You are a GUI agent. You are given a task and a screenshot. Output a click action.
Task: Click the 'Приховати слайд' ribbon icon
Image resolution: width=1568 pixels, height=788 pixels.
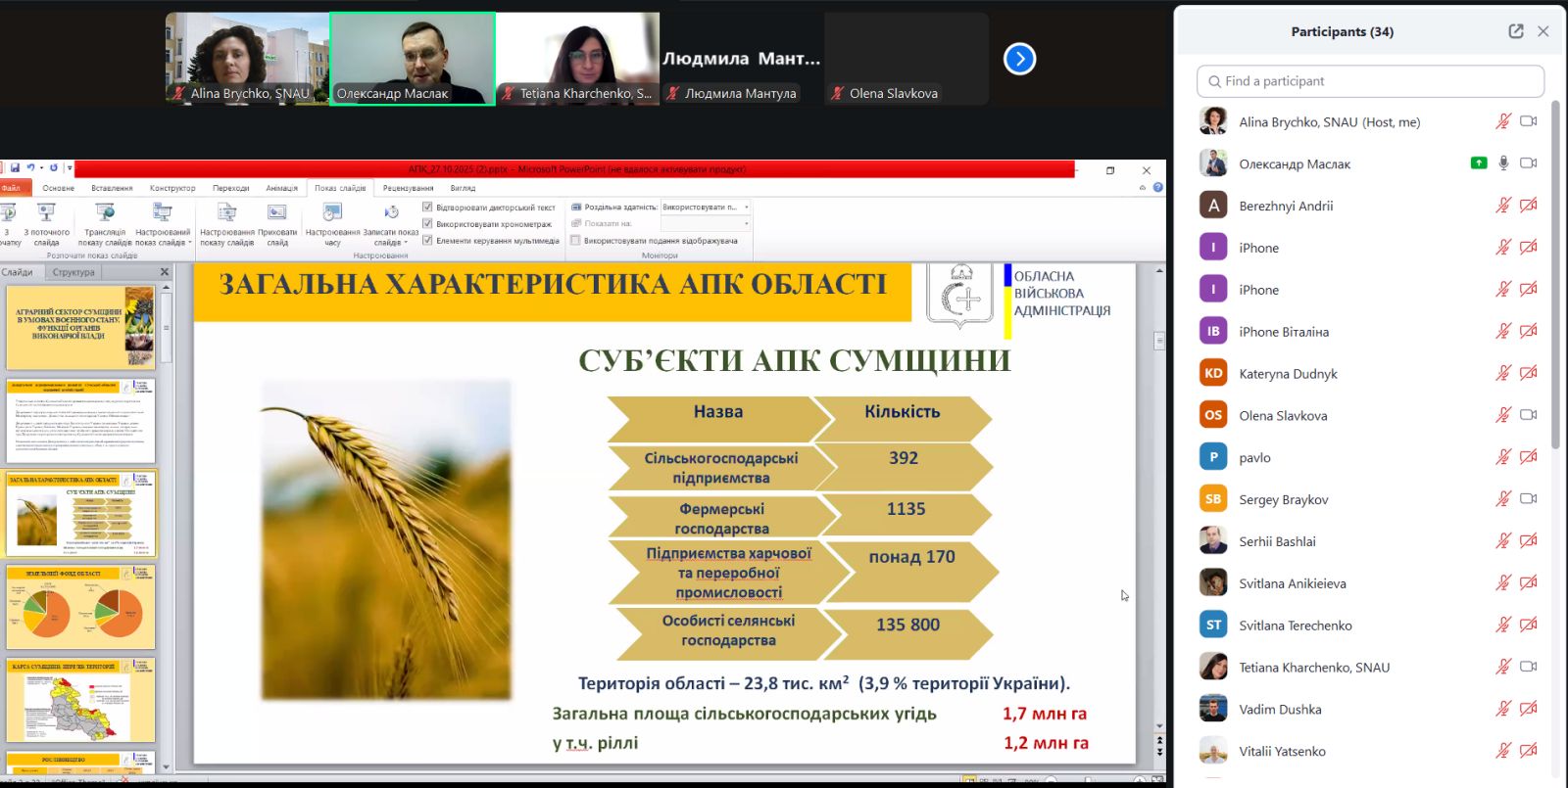pyautogui.click(x=277, y=213)
